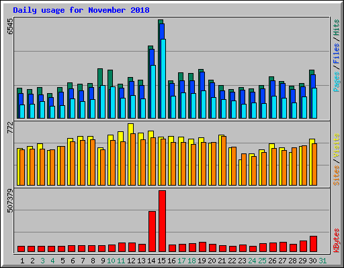This screenshot has width=344, height=268.
Task: Click the red KBytes bar for day 30
Action: point(313,244)
